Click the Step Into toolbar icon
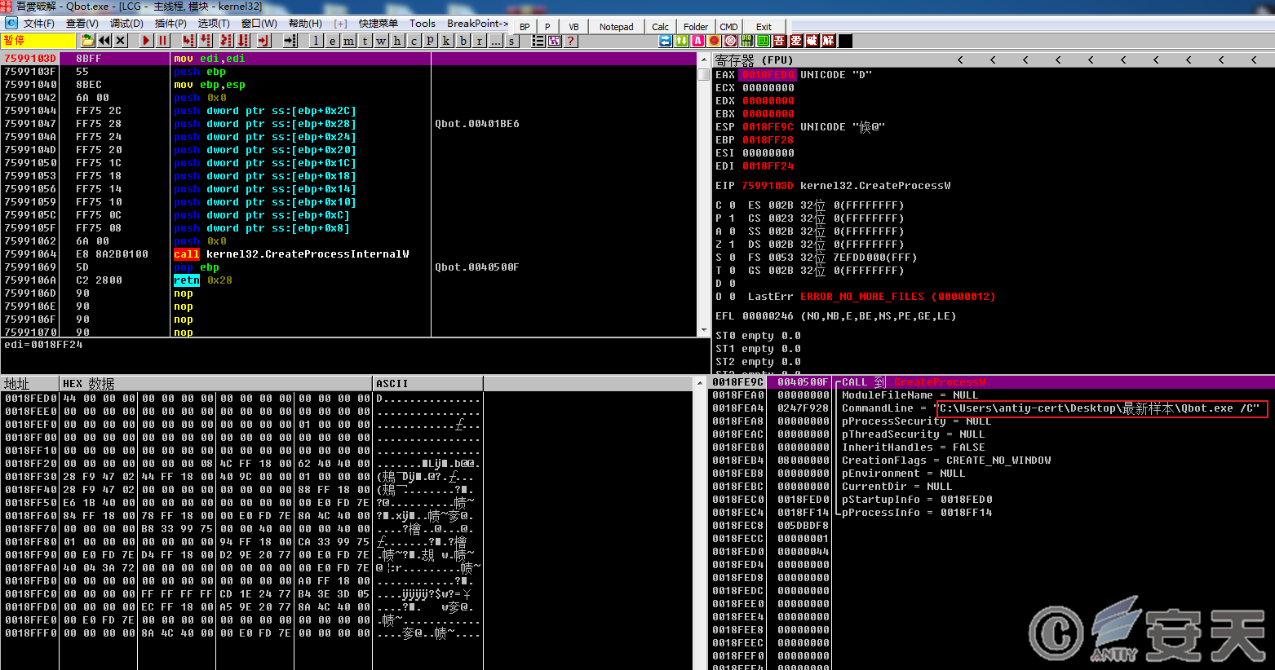This screenshot has height=670, width=1275. tap(188, 41)
